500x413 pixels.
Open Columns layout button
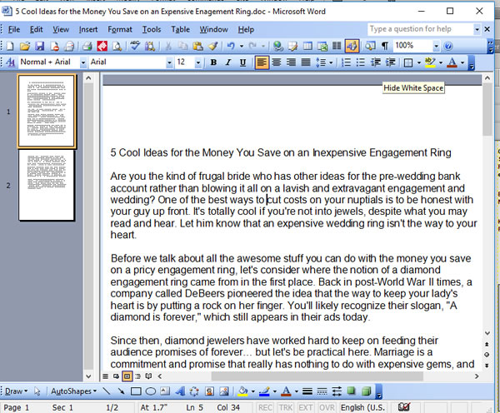click(x=337, y=46)
